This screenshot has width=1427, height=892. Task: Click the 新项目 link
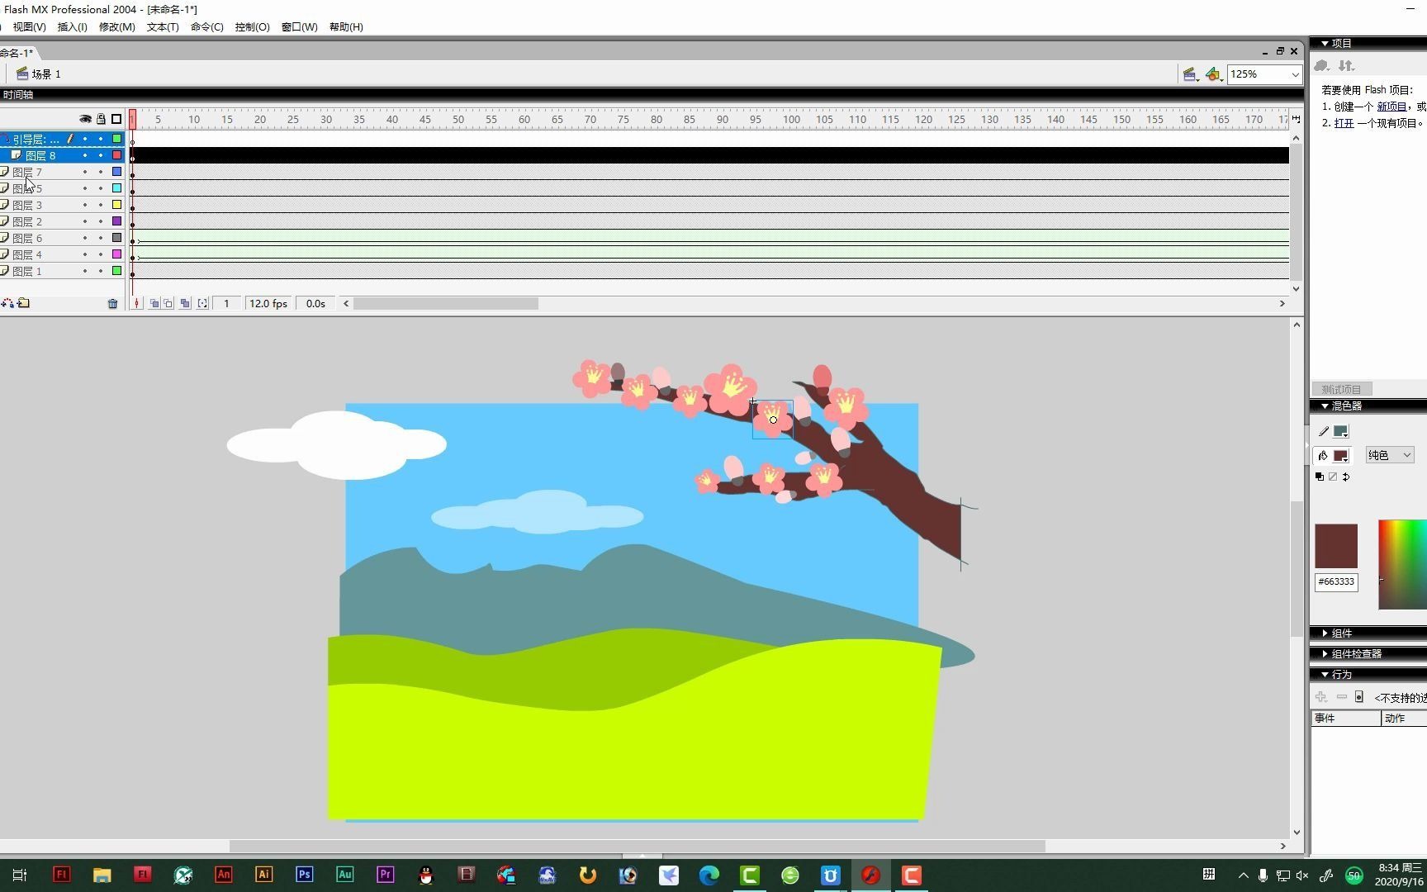[1391, 107]
